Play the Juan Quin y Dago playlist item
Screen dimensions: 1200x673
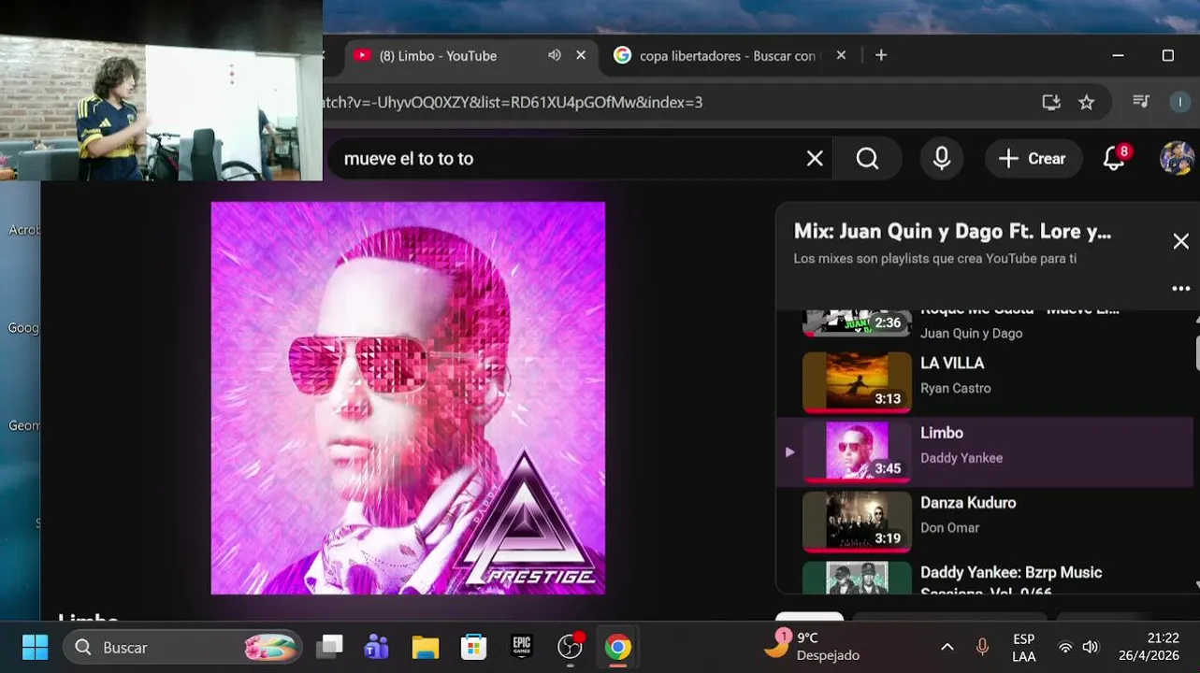[987, 323]
